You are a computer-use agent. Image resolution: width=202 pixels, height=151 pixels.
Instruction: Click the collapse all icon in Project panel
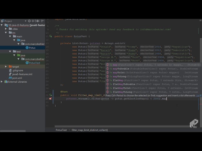[x=33, y=21]
